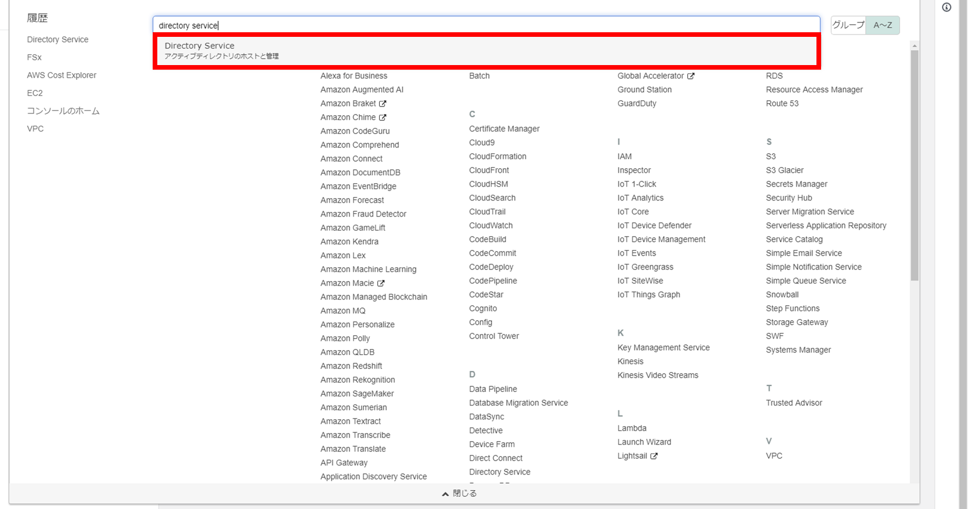Open Amazon Managed Blockchain
Screen dimensions: 968x509
click(374, 297)
